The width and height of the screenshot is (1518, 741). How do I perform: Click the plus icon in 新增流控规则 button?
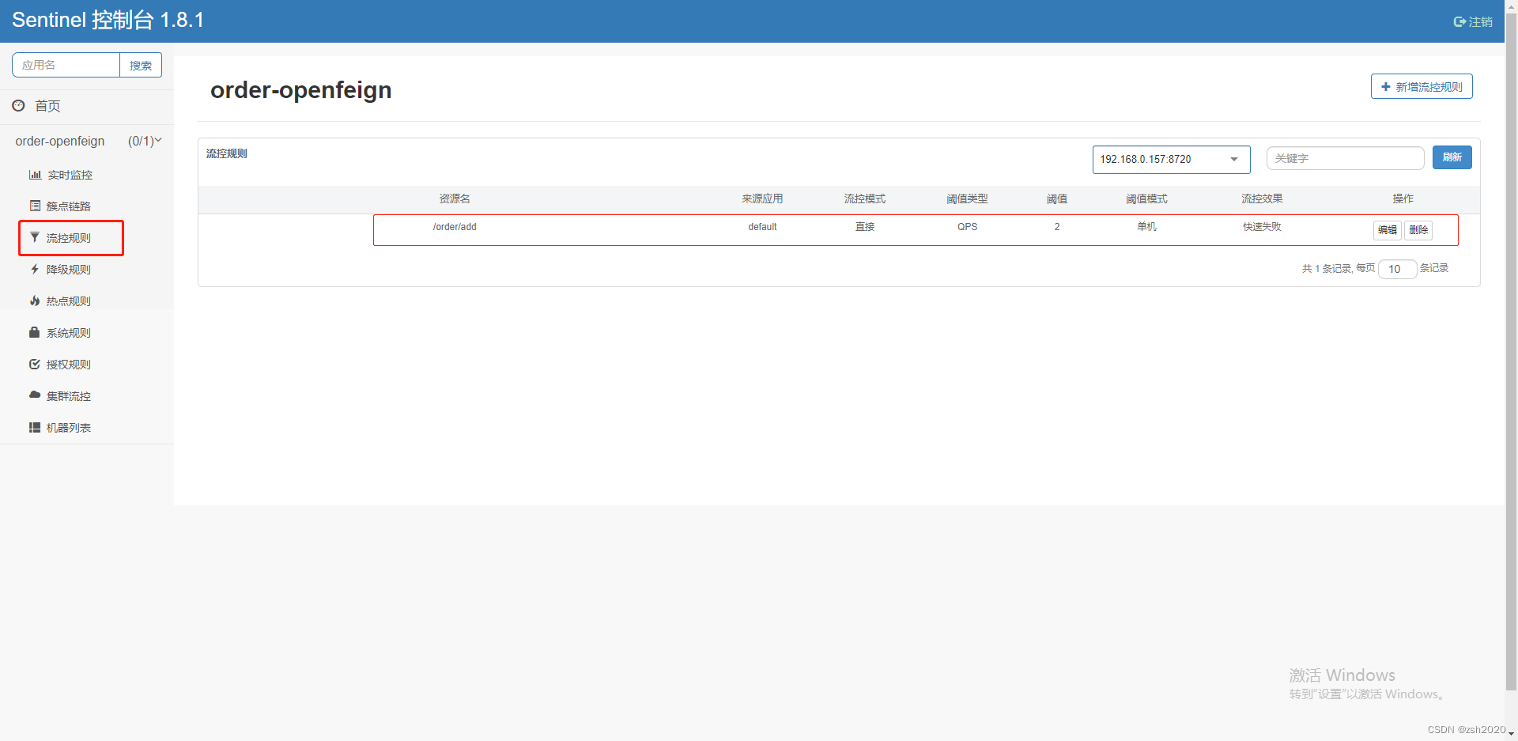(1385, 87)
